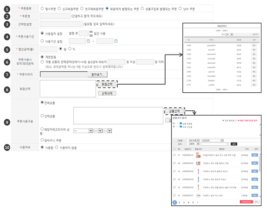The height and width of the screenshot is (212, 267).
Task: Open the start date calendar picker
Action: pos(88,41)
